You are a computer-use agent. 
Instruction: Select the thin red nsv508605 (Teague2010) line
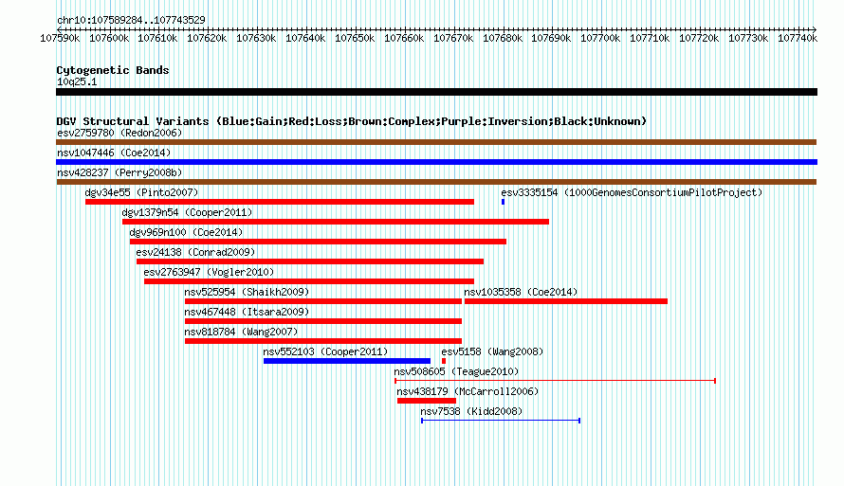[555, 381]
